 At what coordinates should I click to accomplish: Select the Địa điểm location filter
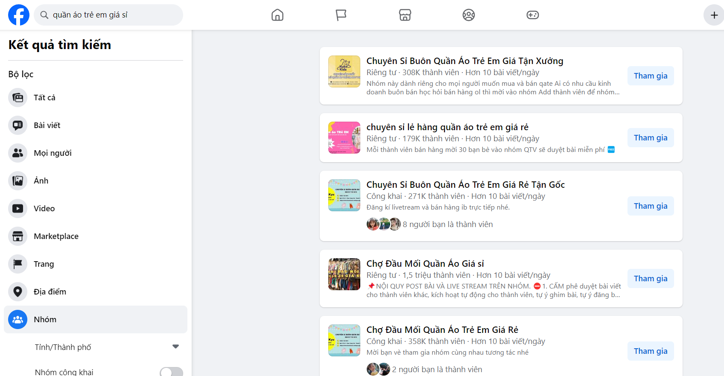(50, 291)
